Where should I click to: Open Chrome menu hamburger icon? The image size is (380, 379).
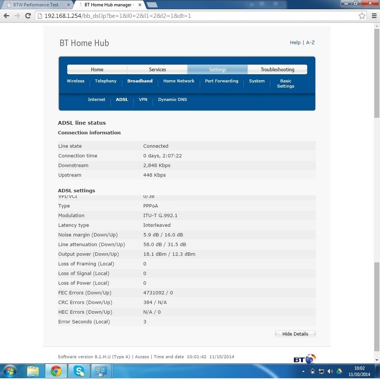pyautogui.click(x=374, y=16)
